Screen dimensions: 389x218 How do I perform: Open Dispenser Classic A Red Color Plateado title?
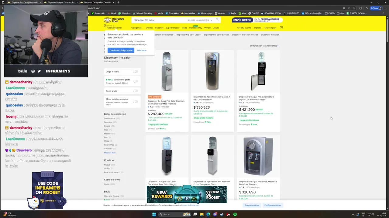212,98
